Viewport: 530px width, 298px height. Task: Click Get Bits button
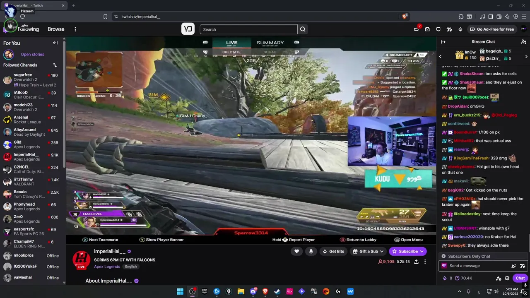point(333,251)
